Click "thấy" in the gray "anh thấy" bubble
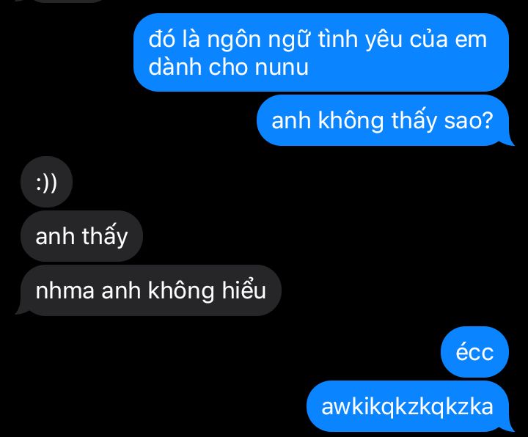This screenshot has width=528, height=437. tap(105, 236)
